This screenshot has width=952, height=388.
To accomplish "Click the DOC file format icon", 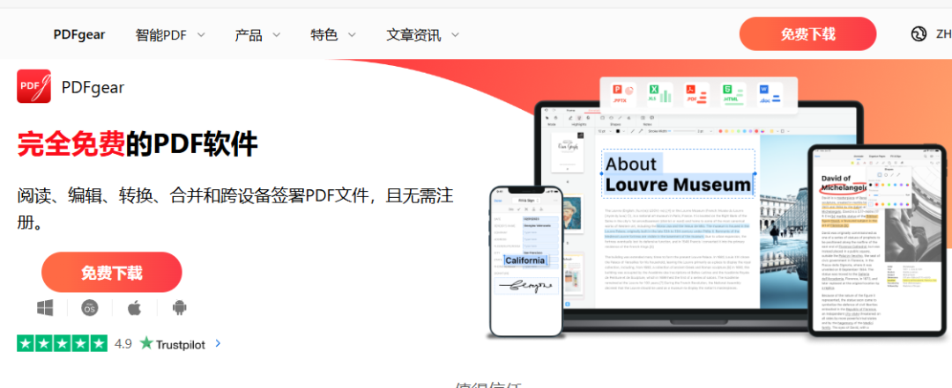I will 770,95.
